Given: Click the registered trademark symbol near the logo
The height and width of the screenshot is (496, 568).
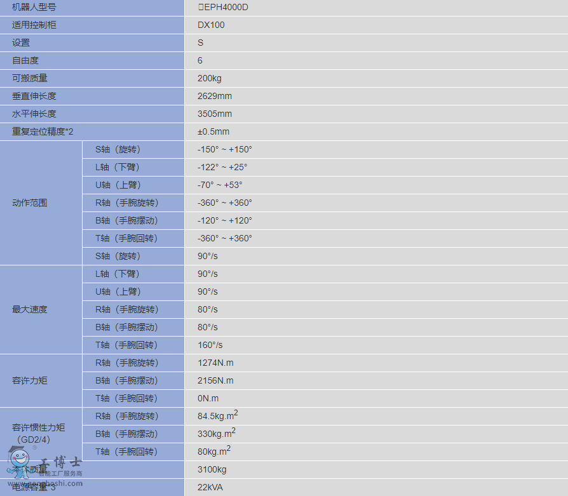Looking at the screenshot, I should (x=33, y=448).
